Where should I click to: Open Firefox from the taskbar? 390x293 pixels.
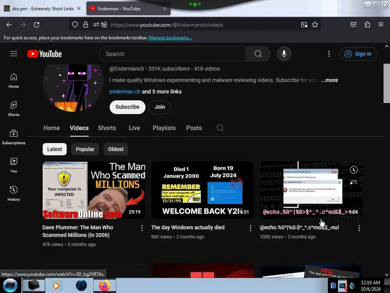pos(105,285)
